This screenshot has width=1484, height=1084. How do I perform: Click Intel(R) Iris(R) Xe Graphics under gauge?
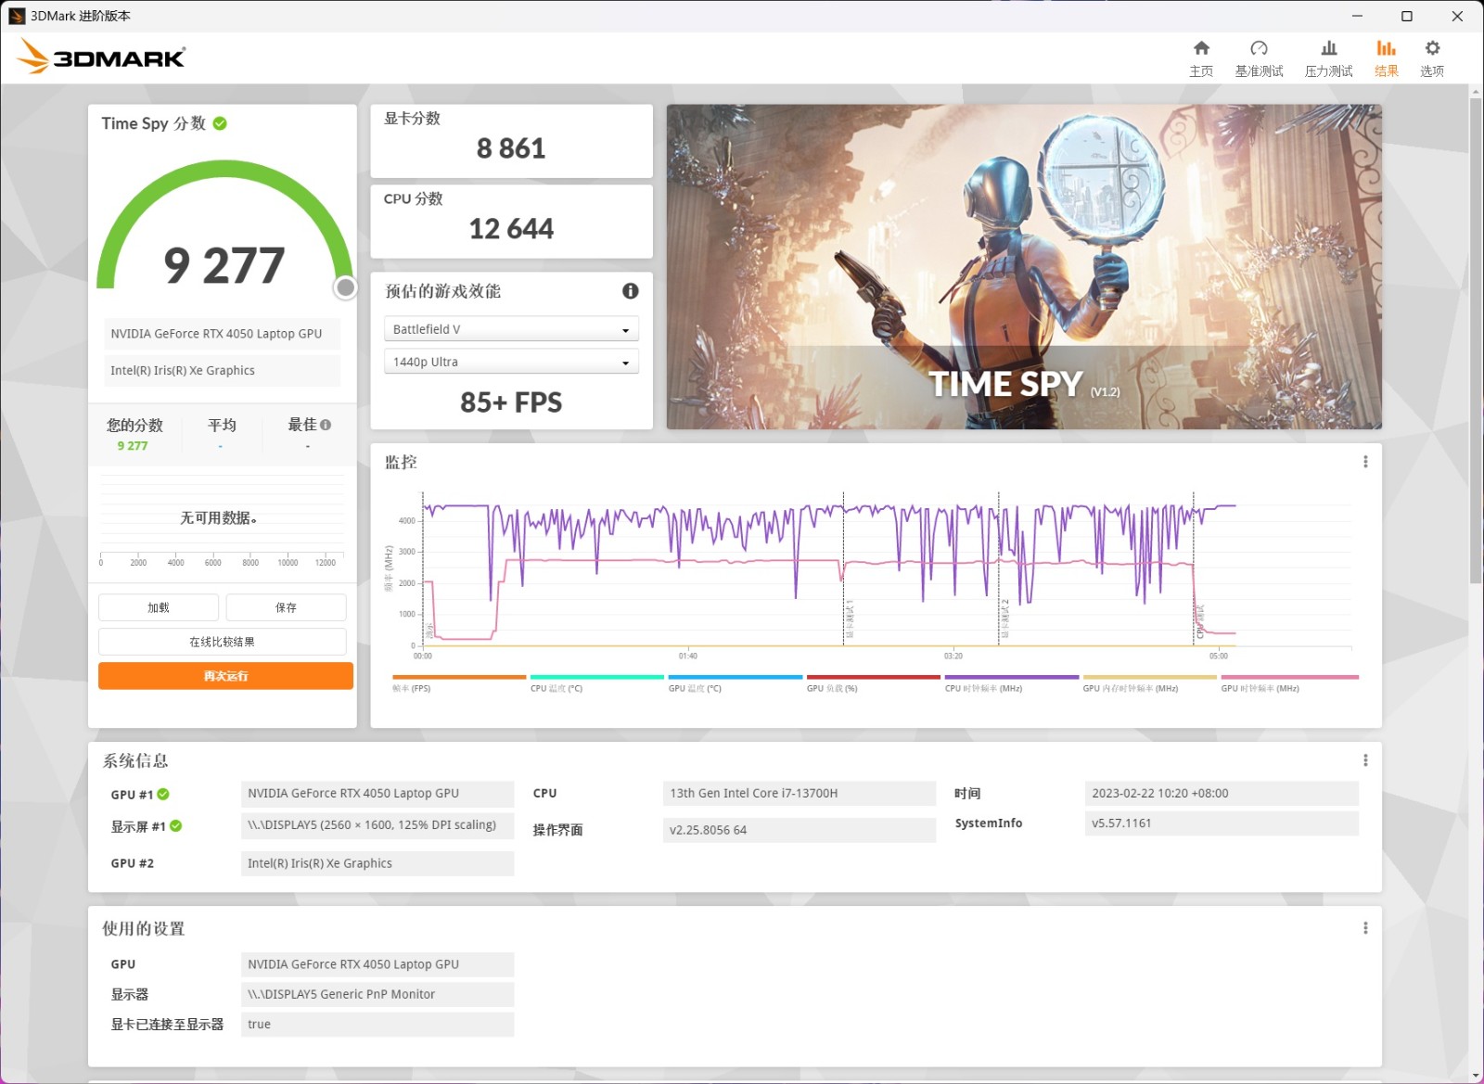tap(222, 370)
